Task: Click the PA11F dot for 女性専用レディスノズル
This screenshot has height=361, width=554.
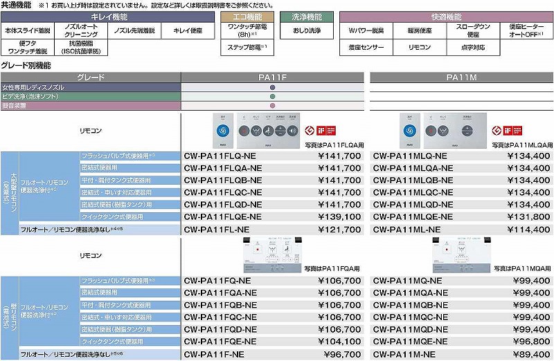Action: 273,88
